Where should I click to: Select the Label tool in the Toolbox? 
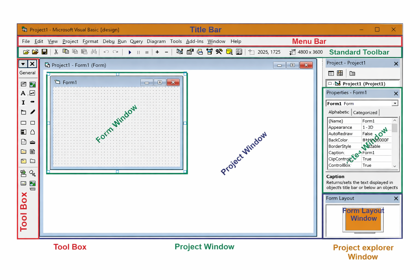(x=23, y=93)
